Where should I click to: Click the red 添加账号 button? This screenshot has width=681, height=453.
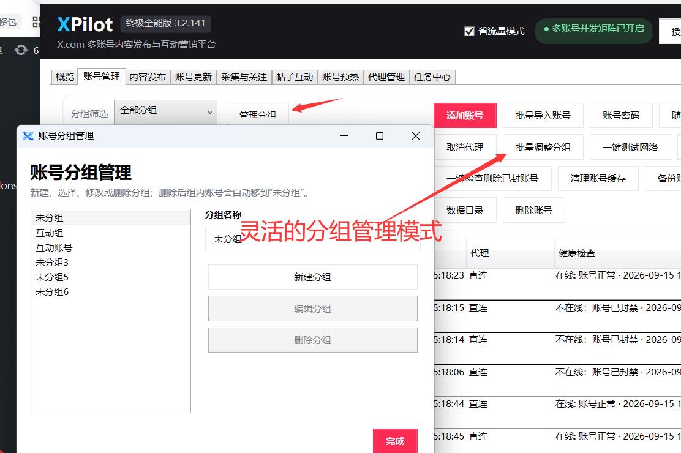(465, 116)
